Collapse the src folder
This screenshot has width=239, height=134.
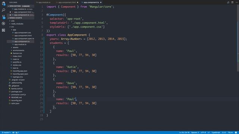(x=12, y=27)
